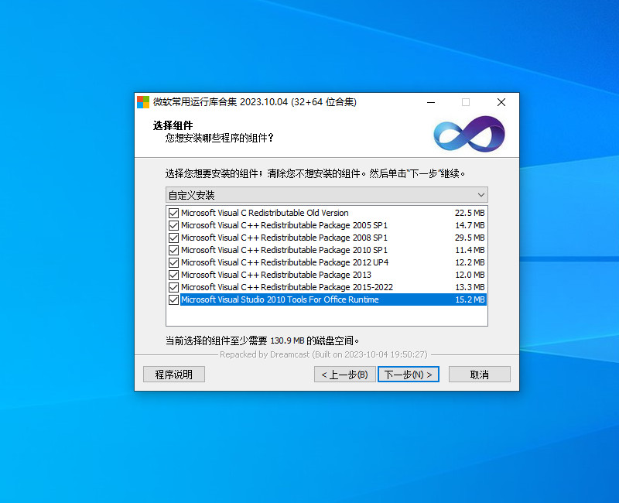
Task: Minimize the installer window
Action: (x=431, y=101)
